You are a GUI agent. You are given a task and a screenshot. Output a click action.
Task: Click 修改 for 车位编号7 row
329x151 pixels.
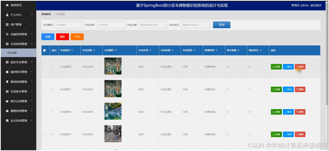point(288,89)
